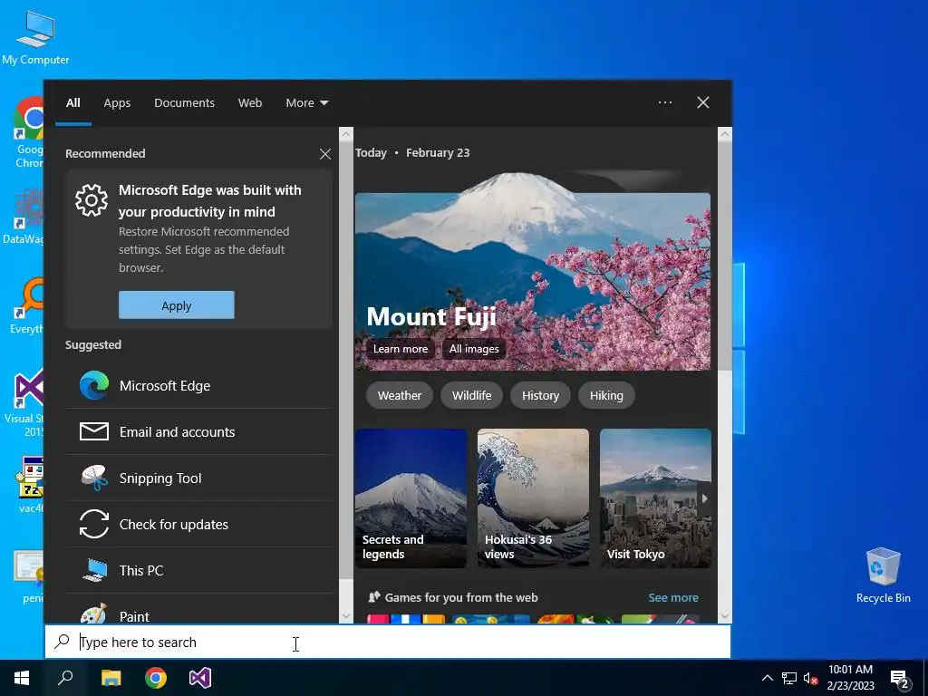Viewport: 928px width, 696px height.
Task: Click right pane scrollbar up arrow
Action: click(725, 134)
